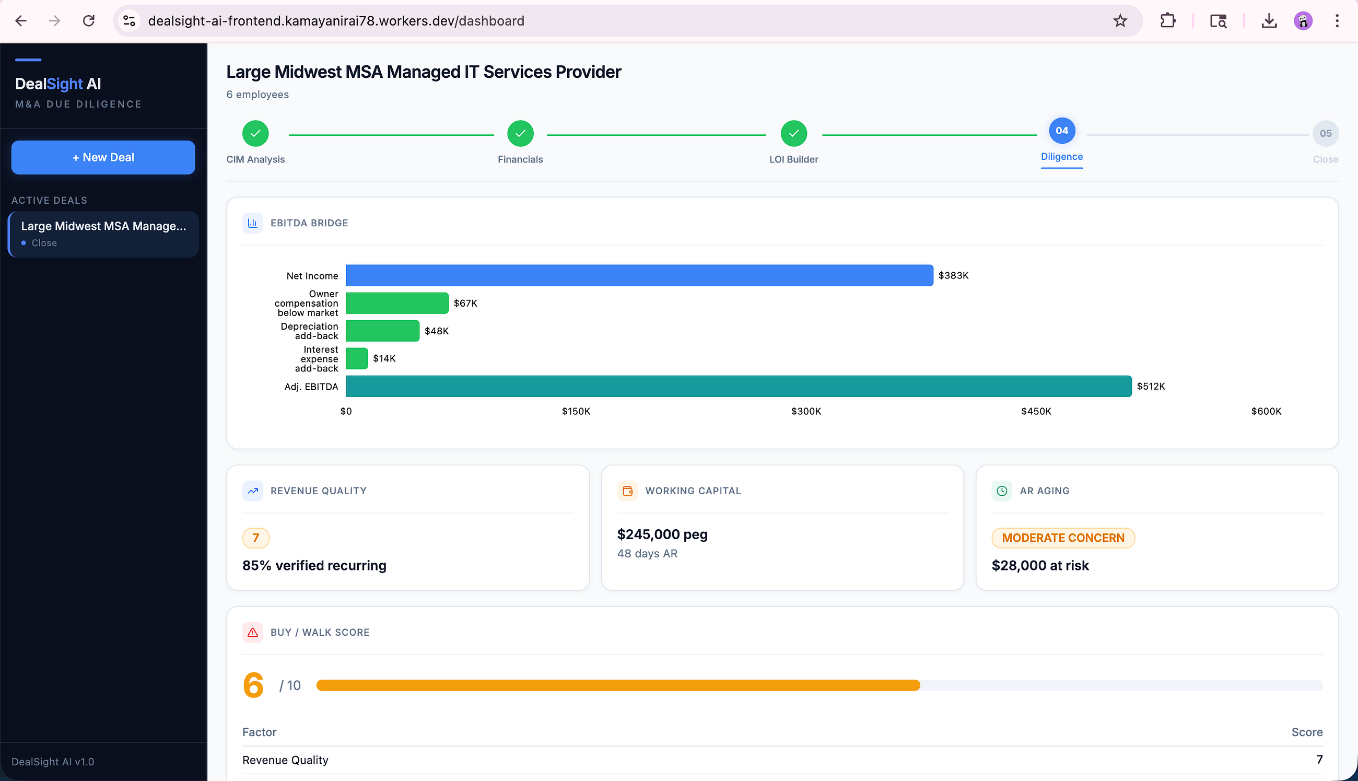Reload the dashboard page
1358x781 pixels.
tap(88, 21)
